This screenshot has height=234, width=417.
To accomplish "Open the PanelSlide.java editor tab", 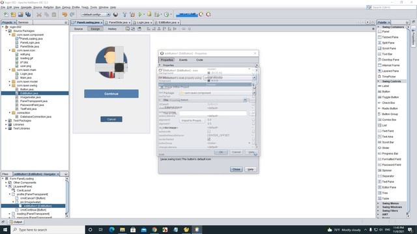I will click(x=118, y=23).
